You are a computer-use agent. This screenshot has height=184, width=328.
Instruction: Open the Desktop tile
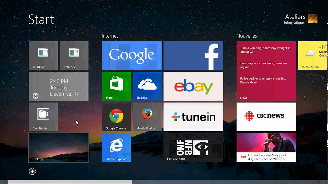58,147
